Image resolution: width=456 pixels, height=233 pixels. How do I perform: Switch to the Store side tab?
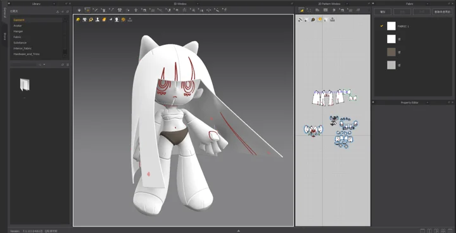point(4,36)
